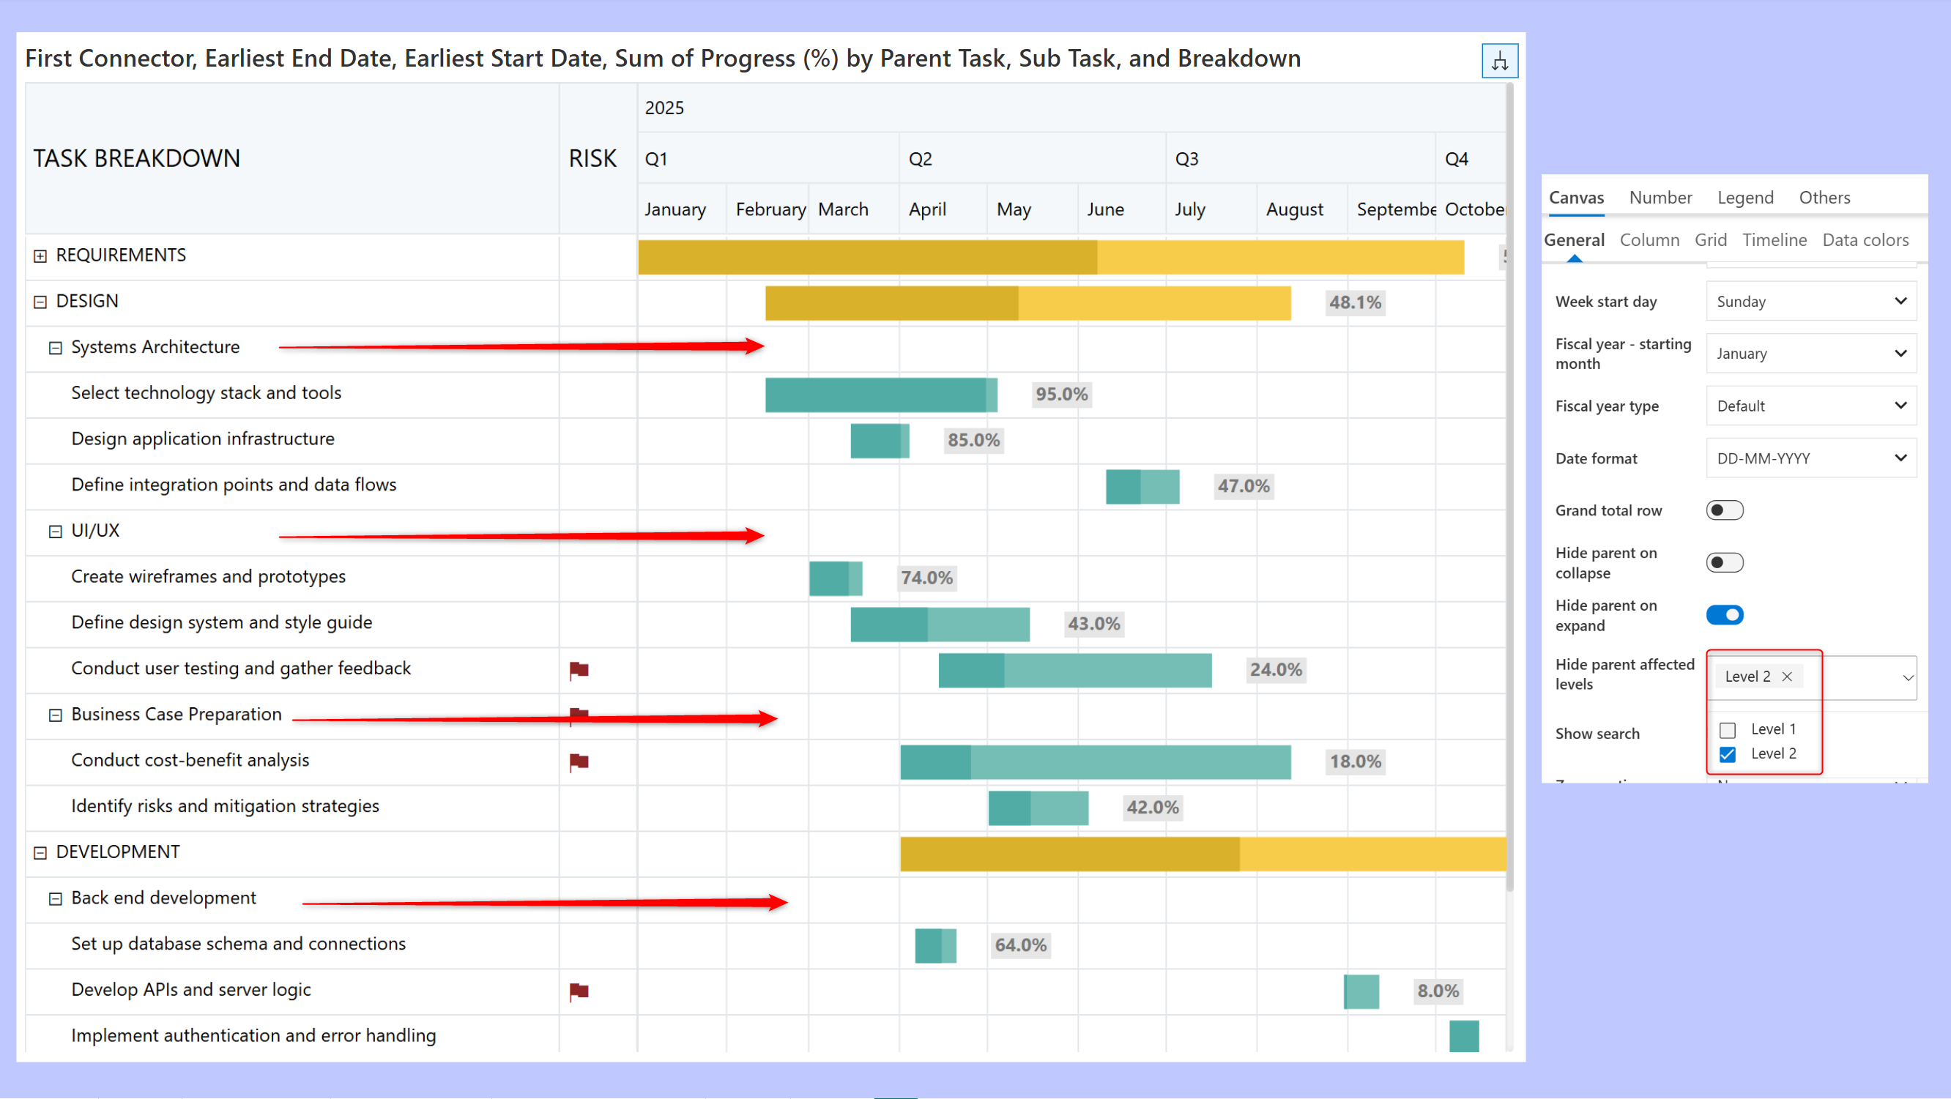The height and width of the screenshot is (1099, 1951).
Task: Open the Week start day dropdown
Action: pos(1810,302)
